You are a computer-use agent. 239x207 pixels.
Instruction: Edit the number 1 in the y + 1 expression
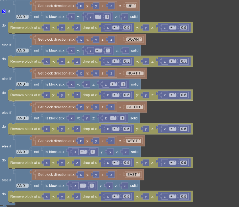[108, 51]
